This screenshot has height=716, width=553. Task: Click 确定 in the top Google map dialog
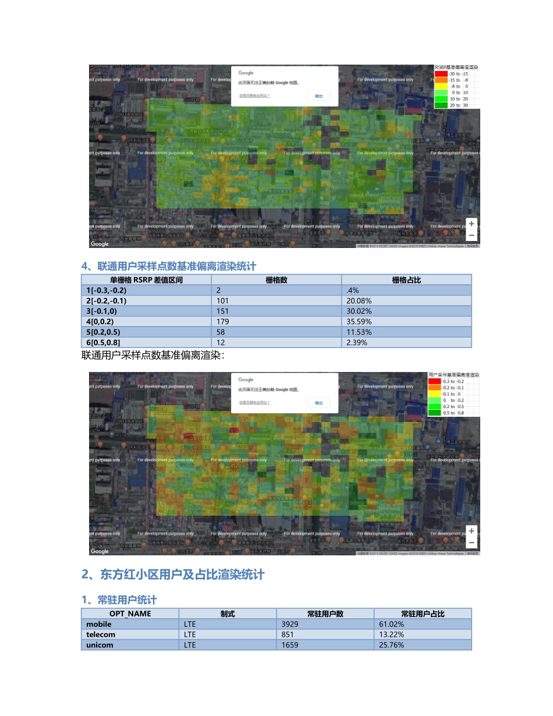click(x=319, y=95)
